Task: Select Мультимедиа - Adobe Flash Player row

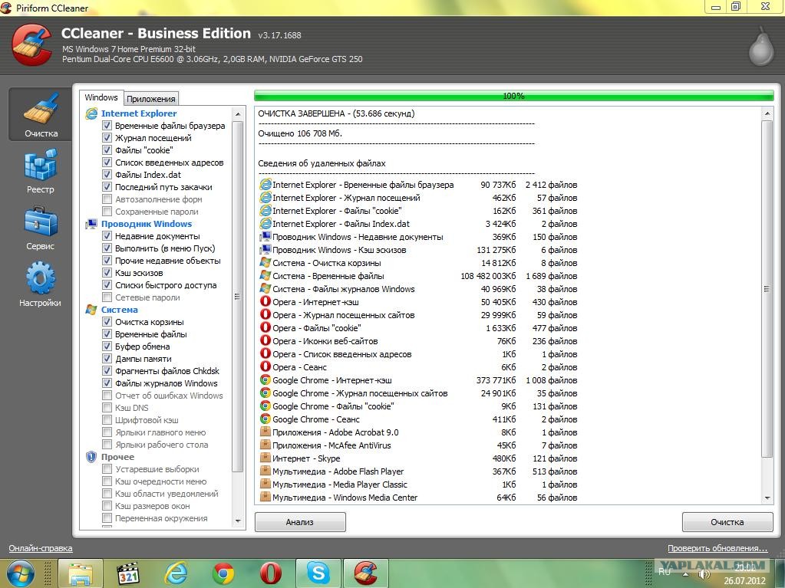Action: point(418,471)
